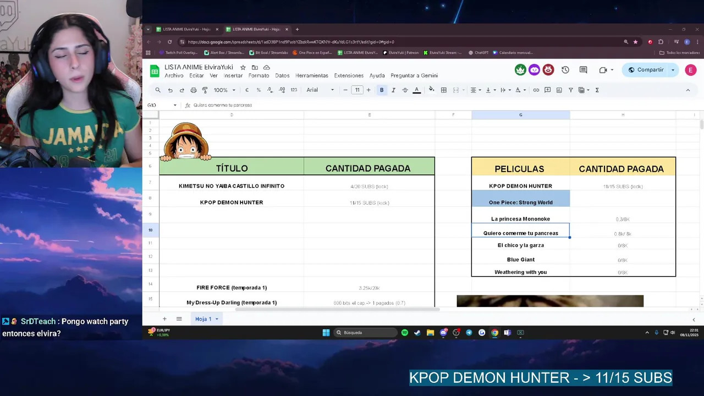Apply currency format with euro icon
The image size is (704, 396).
point(247,90)
